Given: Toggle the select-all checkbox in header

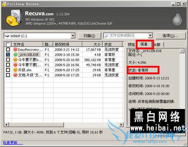Looking at the screenshot, I should [8, 44].
